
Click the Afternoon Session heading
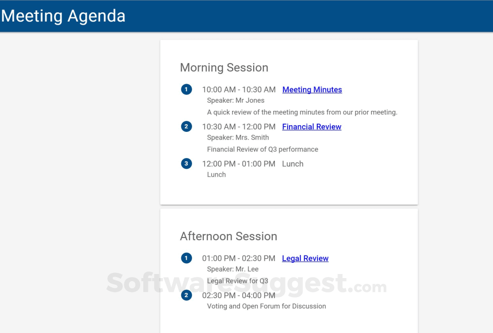coord(229,236)
